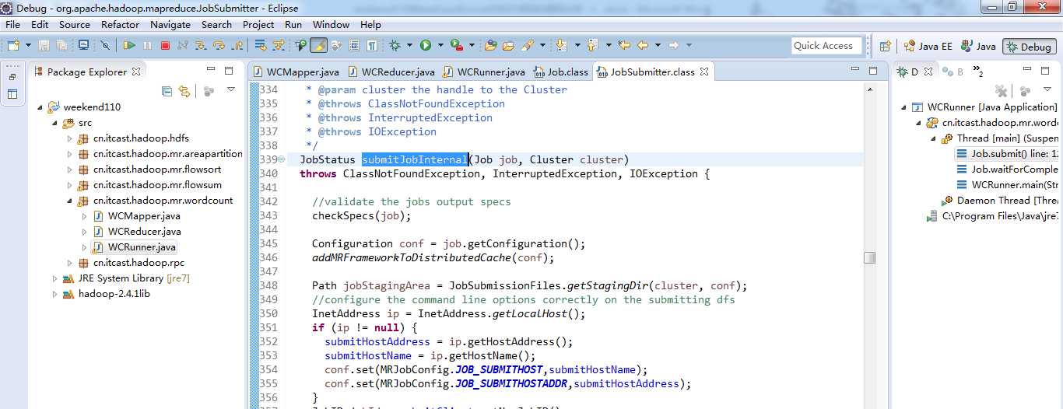Toggle the Block Selection Mode icon

point(354,45)
